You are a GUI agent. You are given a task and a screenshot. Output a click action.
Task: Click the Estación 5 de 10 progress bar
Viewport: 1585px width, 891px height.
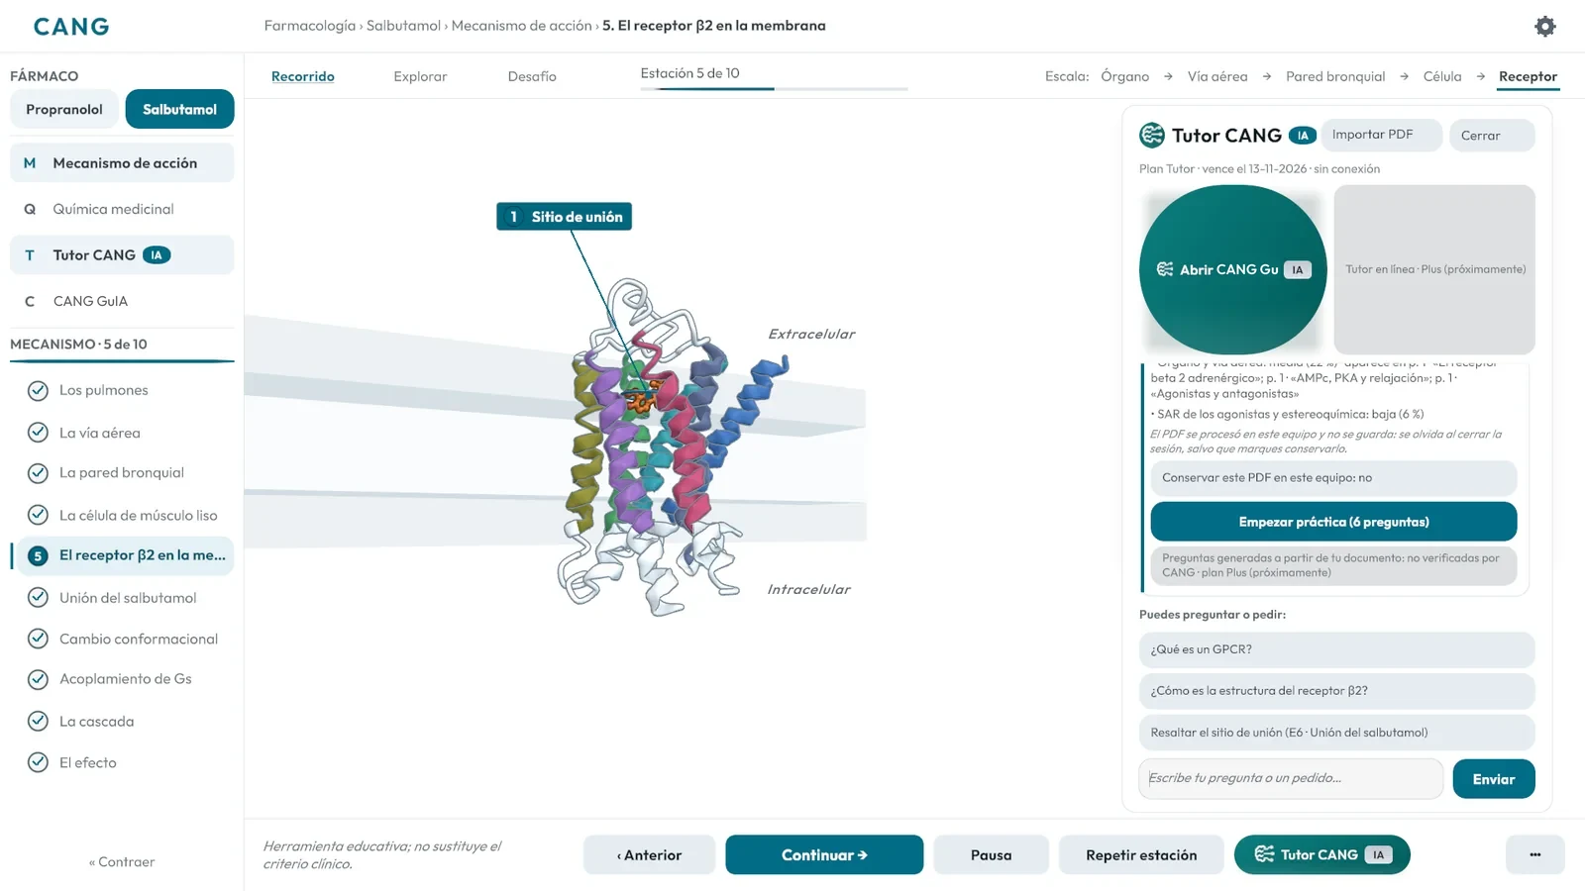[x=774, y=89]
